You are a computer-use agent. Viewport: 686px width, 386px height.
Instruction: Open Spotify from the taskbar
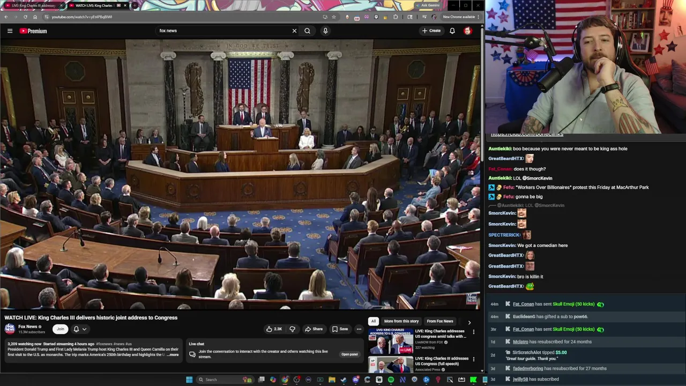click(x=391, y=380)
